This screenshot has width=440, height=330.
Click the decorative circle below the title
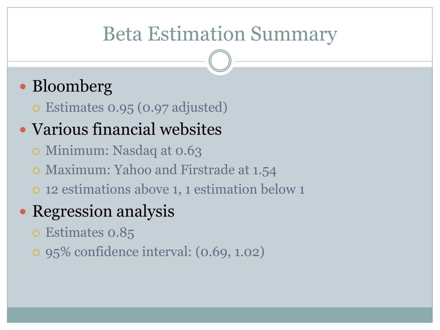(220, 61)
